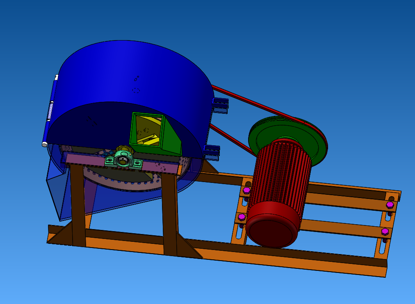Click the magenta hex bolt beside motor fins
The height and width of the screenshot is (304, 415).
(246, 190)
